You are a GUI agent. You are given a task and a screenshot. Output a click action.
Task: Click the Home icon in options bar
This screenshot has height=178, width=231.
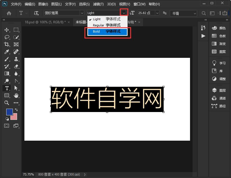point(9,13)
